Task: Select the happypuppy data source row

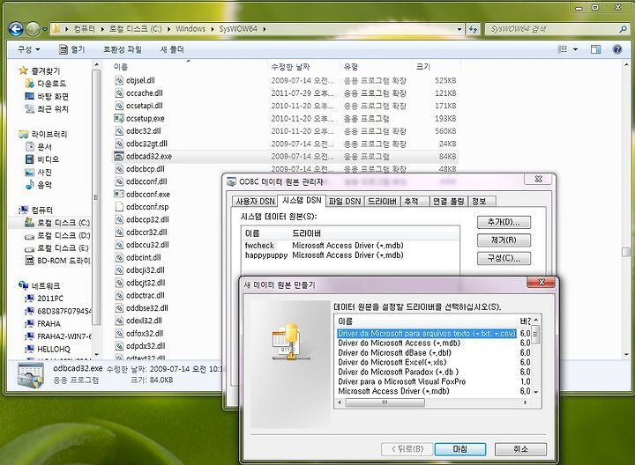Action: (350, 255)
